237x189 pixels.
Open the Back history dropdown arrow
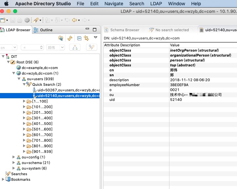click(x=79, y=20)
